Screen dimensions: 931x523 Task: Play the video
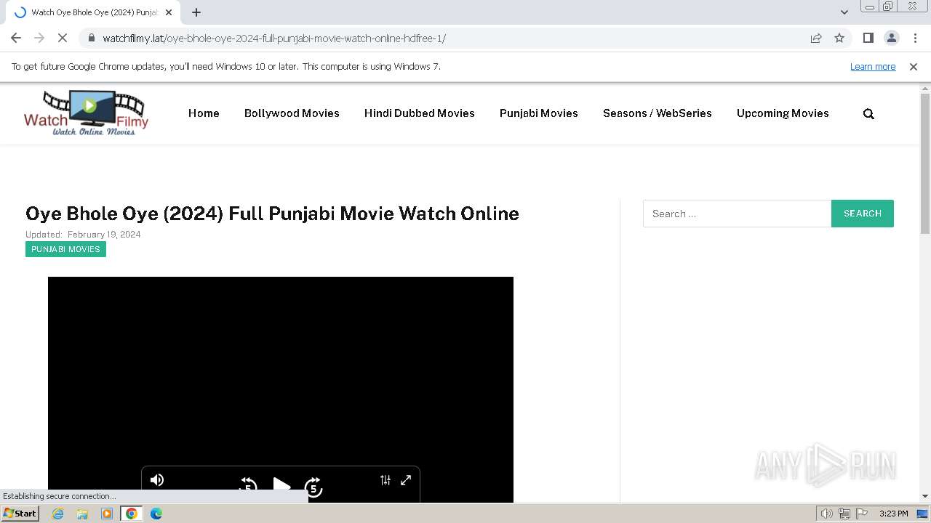tap(281, 486)
